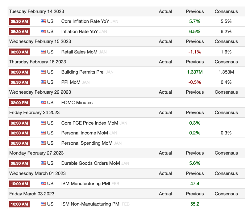The width and height of the screenshot is (245, 217).
Task: Select the Friday March 03 2023 date header
Action: tap(32, 194)
